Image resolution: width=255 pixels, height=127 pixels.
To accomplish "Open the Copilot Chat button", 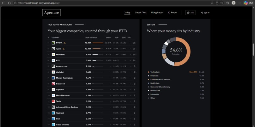I will pyautogui.click(x=249, y=3).
